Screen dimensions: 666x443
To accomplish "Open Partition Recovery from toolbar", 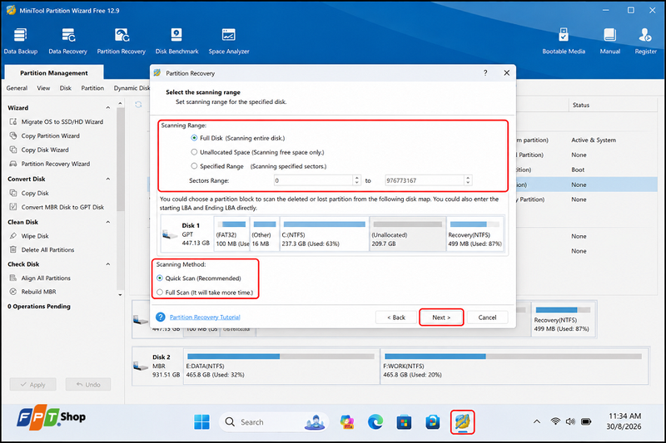I will [x=121, y=41].
